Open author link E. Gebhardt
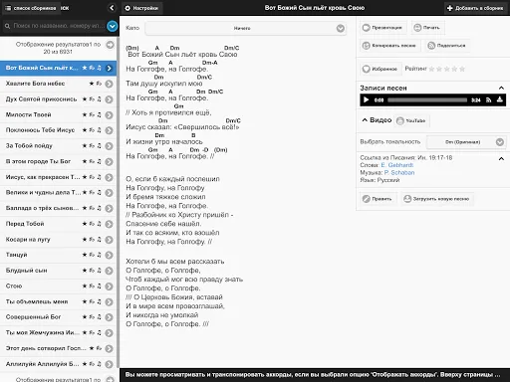This screenshot has width=510, height=382. [397, 165]
